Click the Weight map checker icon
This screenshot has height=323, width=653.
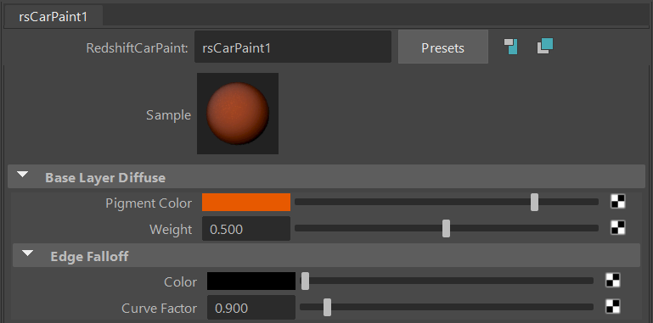(618, 228)
